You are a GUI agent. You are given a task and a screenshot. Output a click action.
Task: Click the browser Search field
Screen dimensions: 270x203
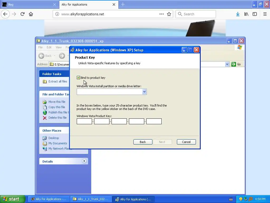coord(196,14)
